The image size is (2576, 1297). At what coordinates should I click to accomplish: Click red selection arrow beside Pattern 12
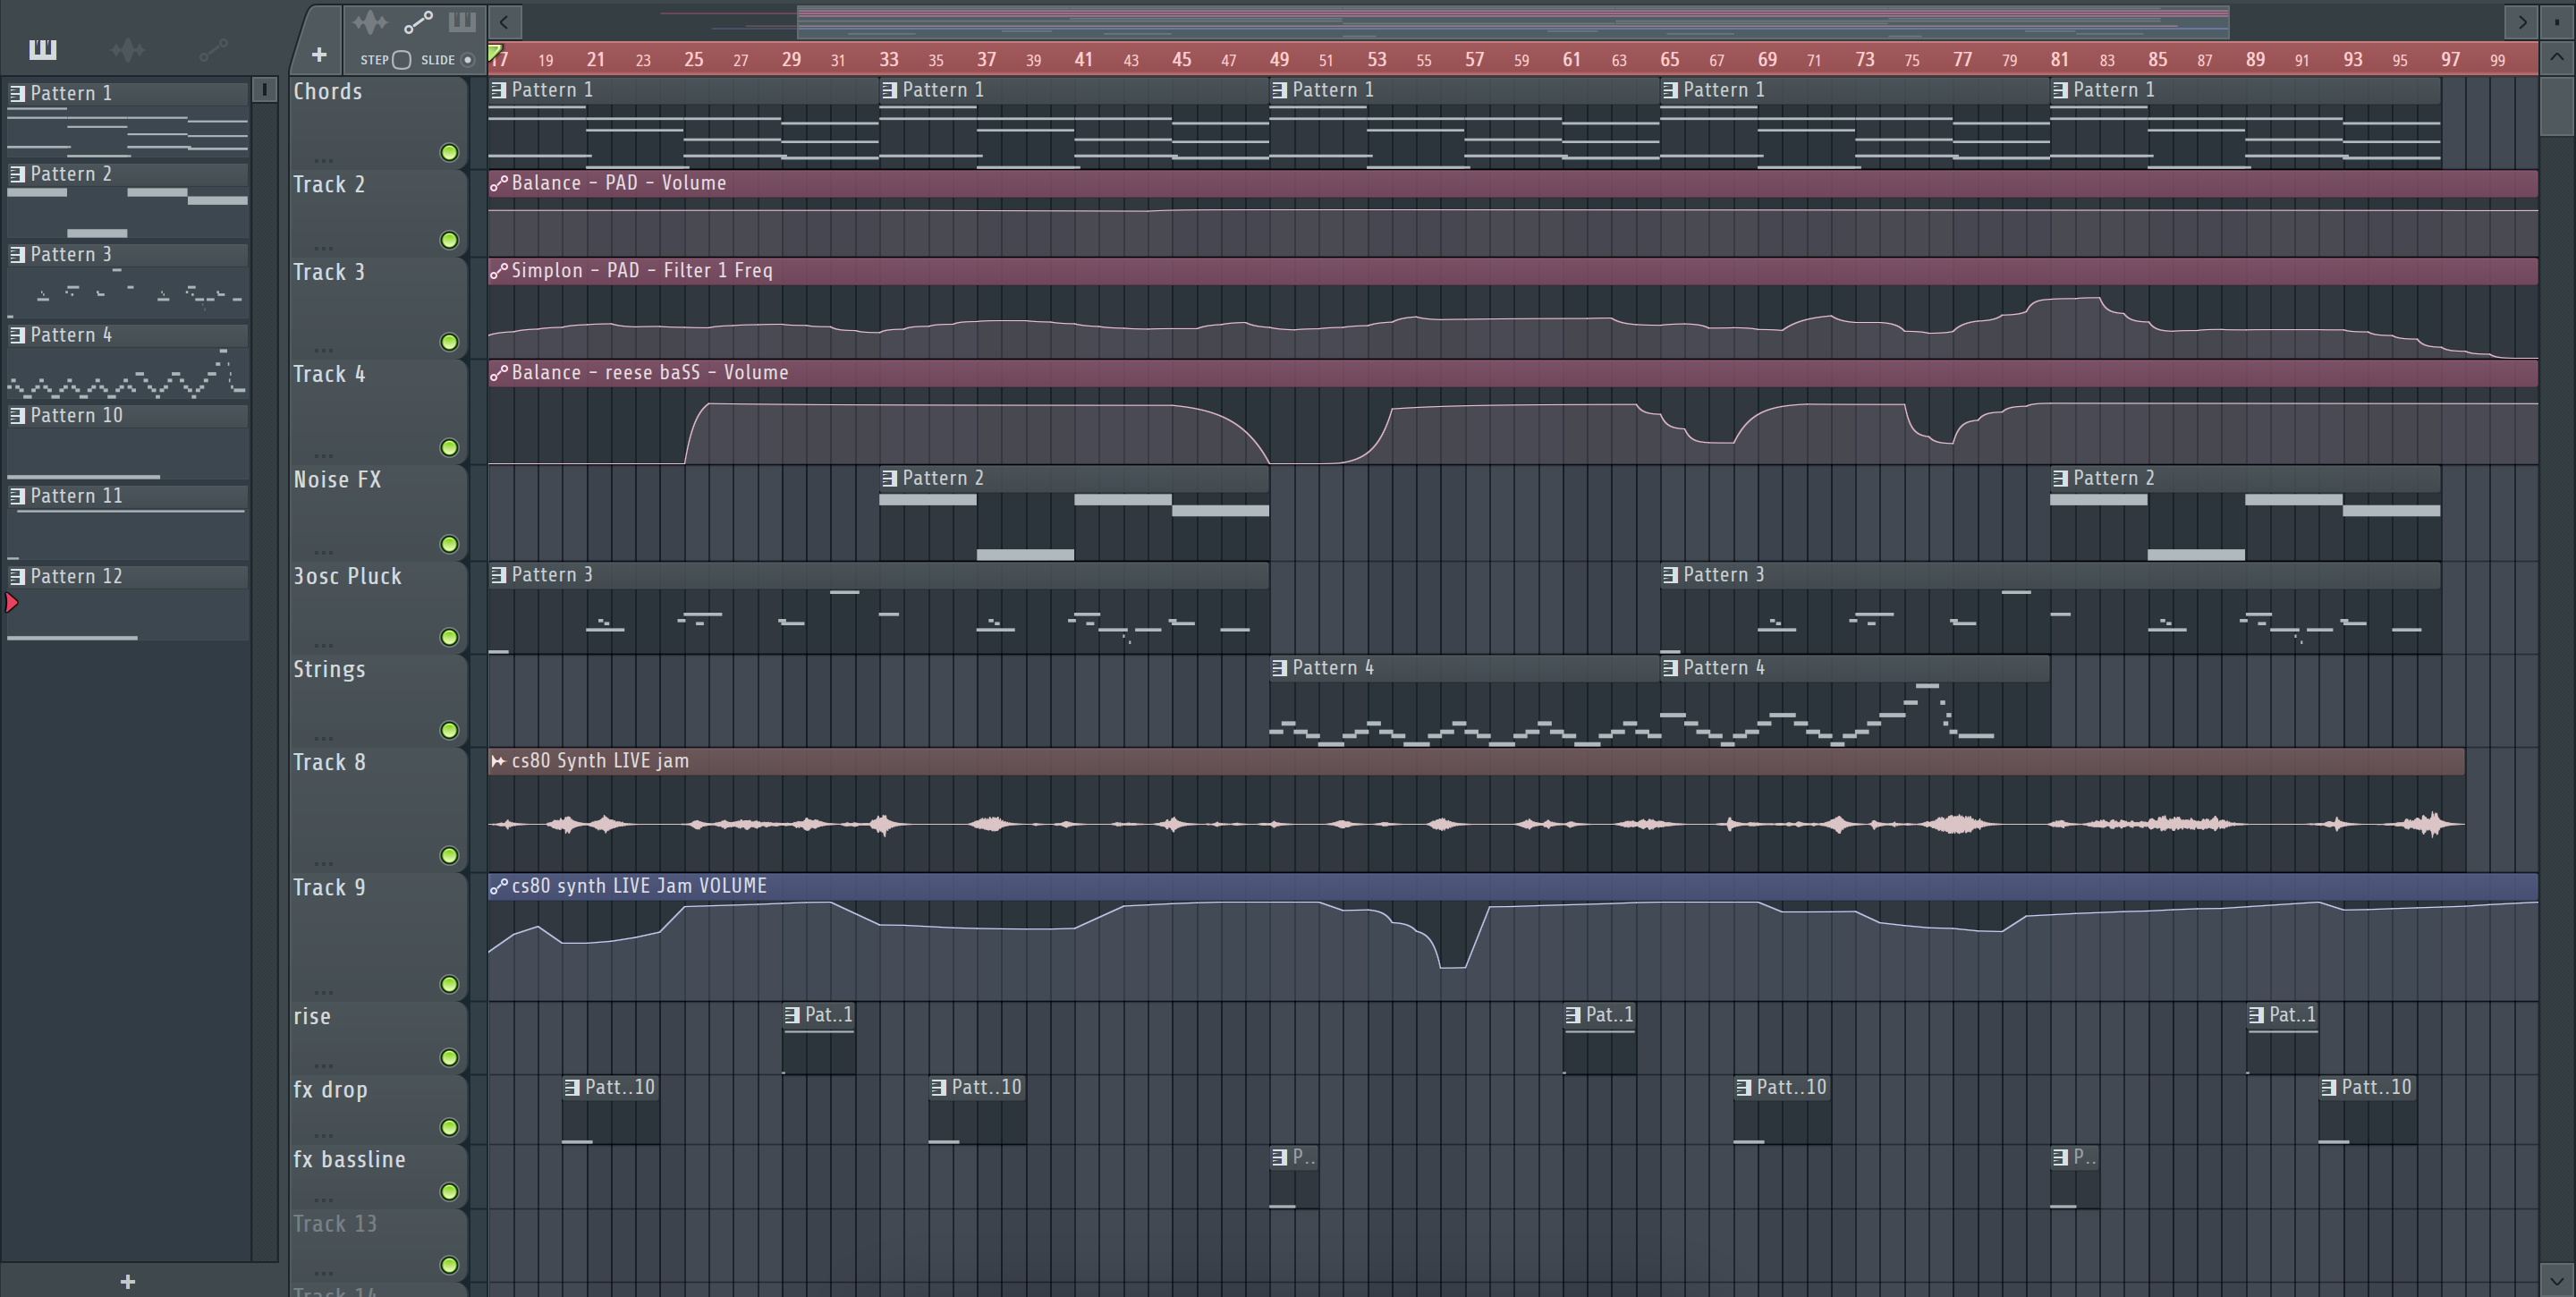click(x=12, y=602)
